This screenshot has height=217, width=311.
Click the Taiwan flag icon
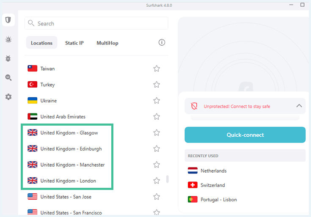(x=32, y=69)
